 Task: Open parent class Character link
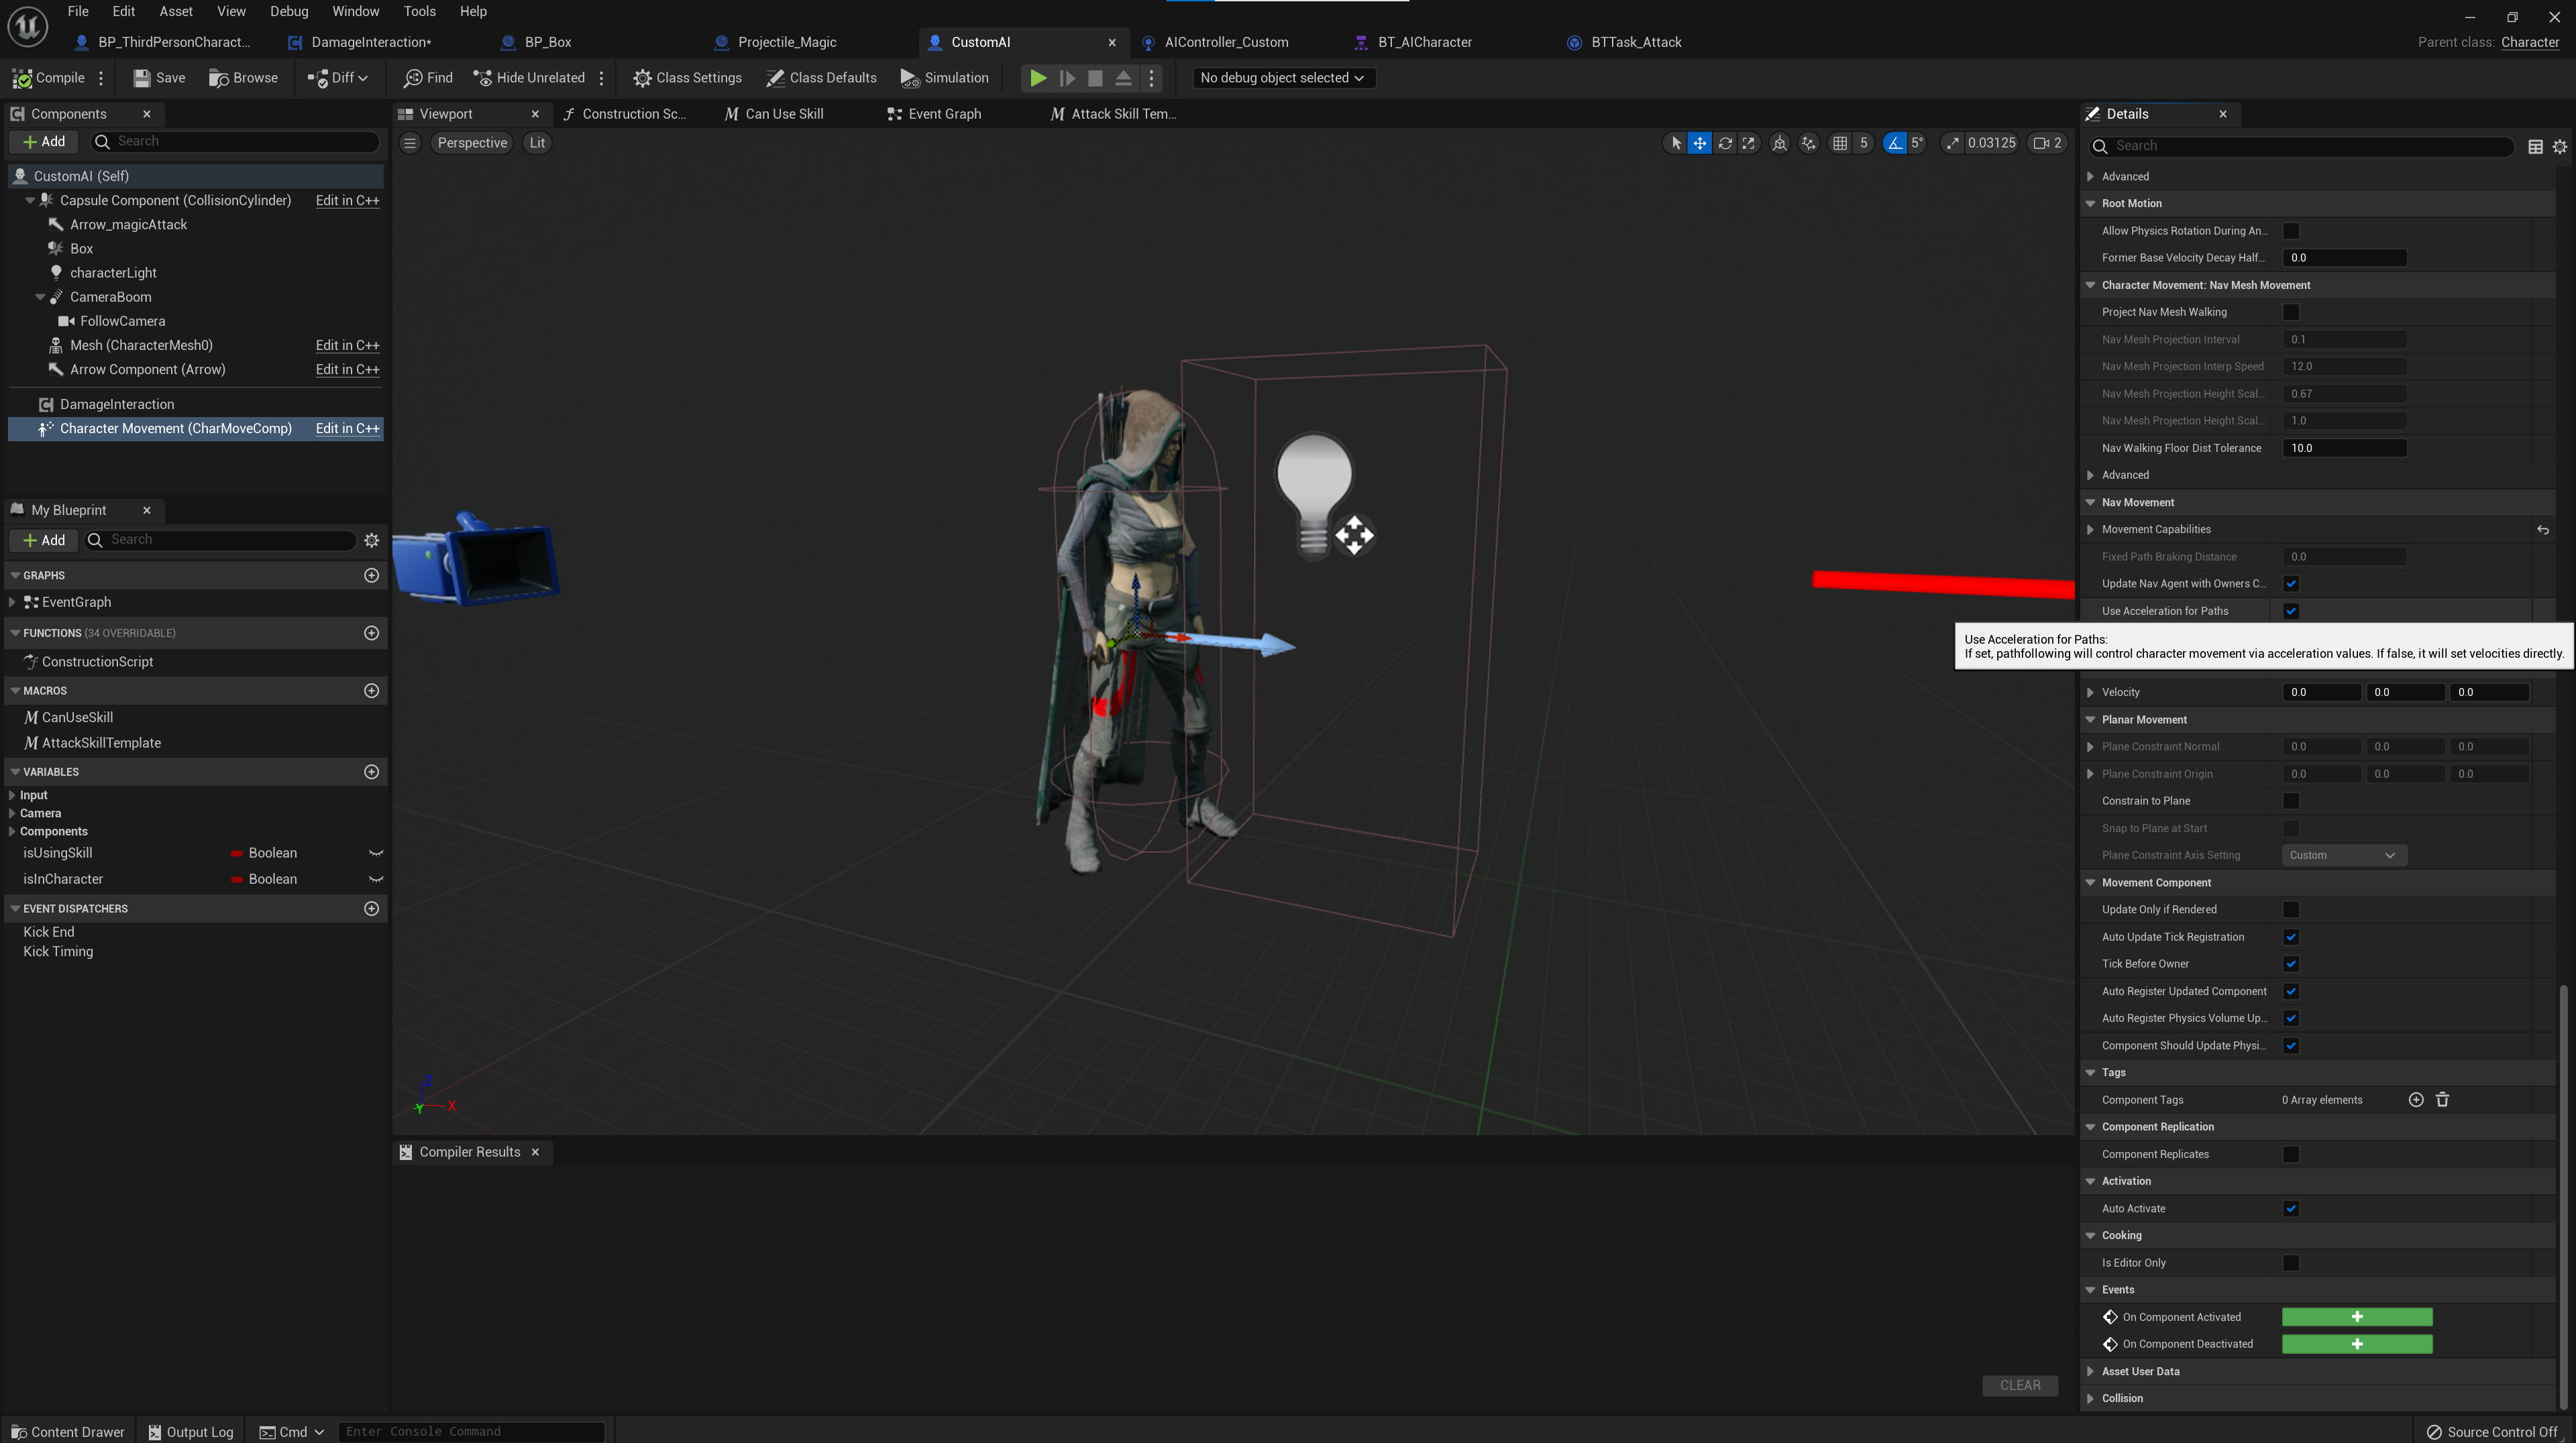pyautogui.click(x=2529, y=42)
